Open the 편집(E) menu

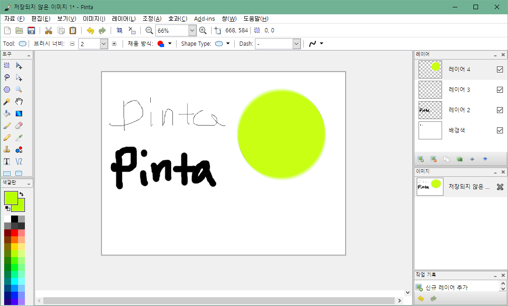coord(41,19)
